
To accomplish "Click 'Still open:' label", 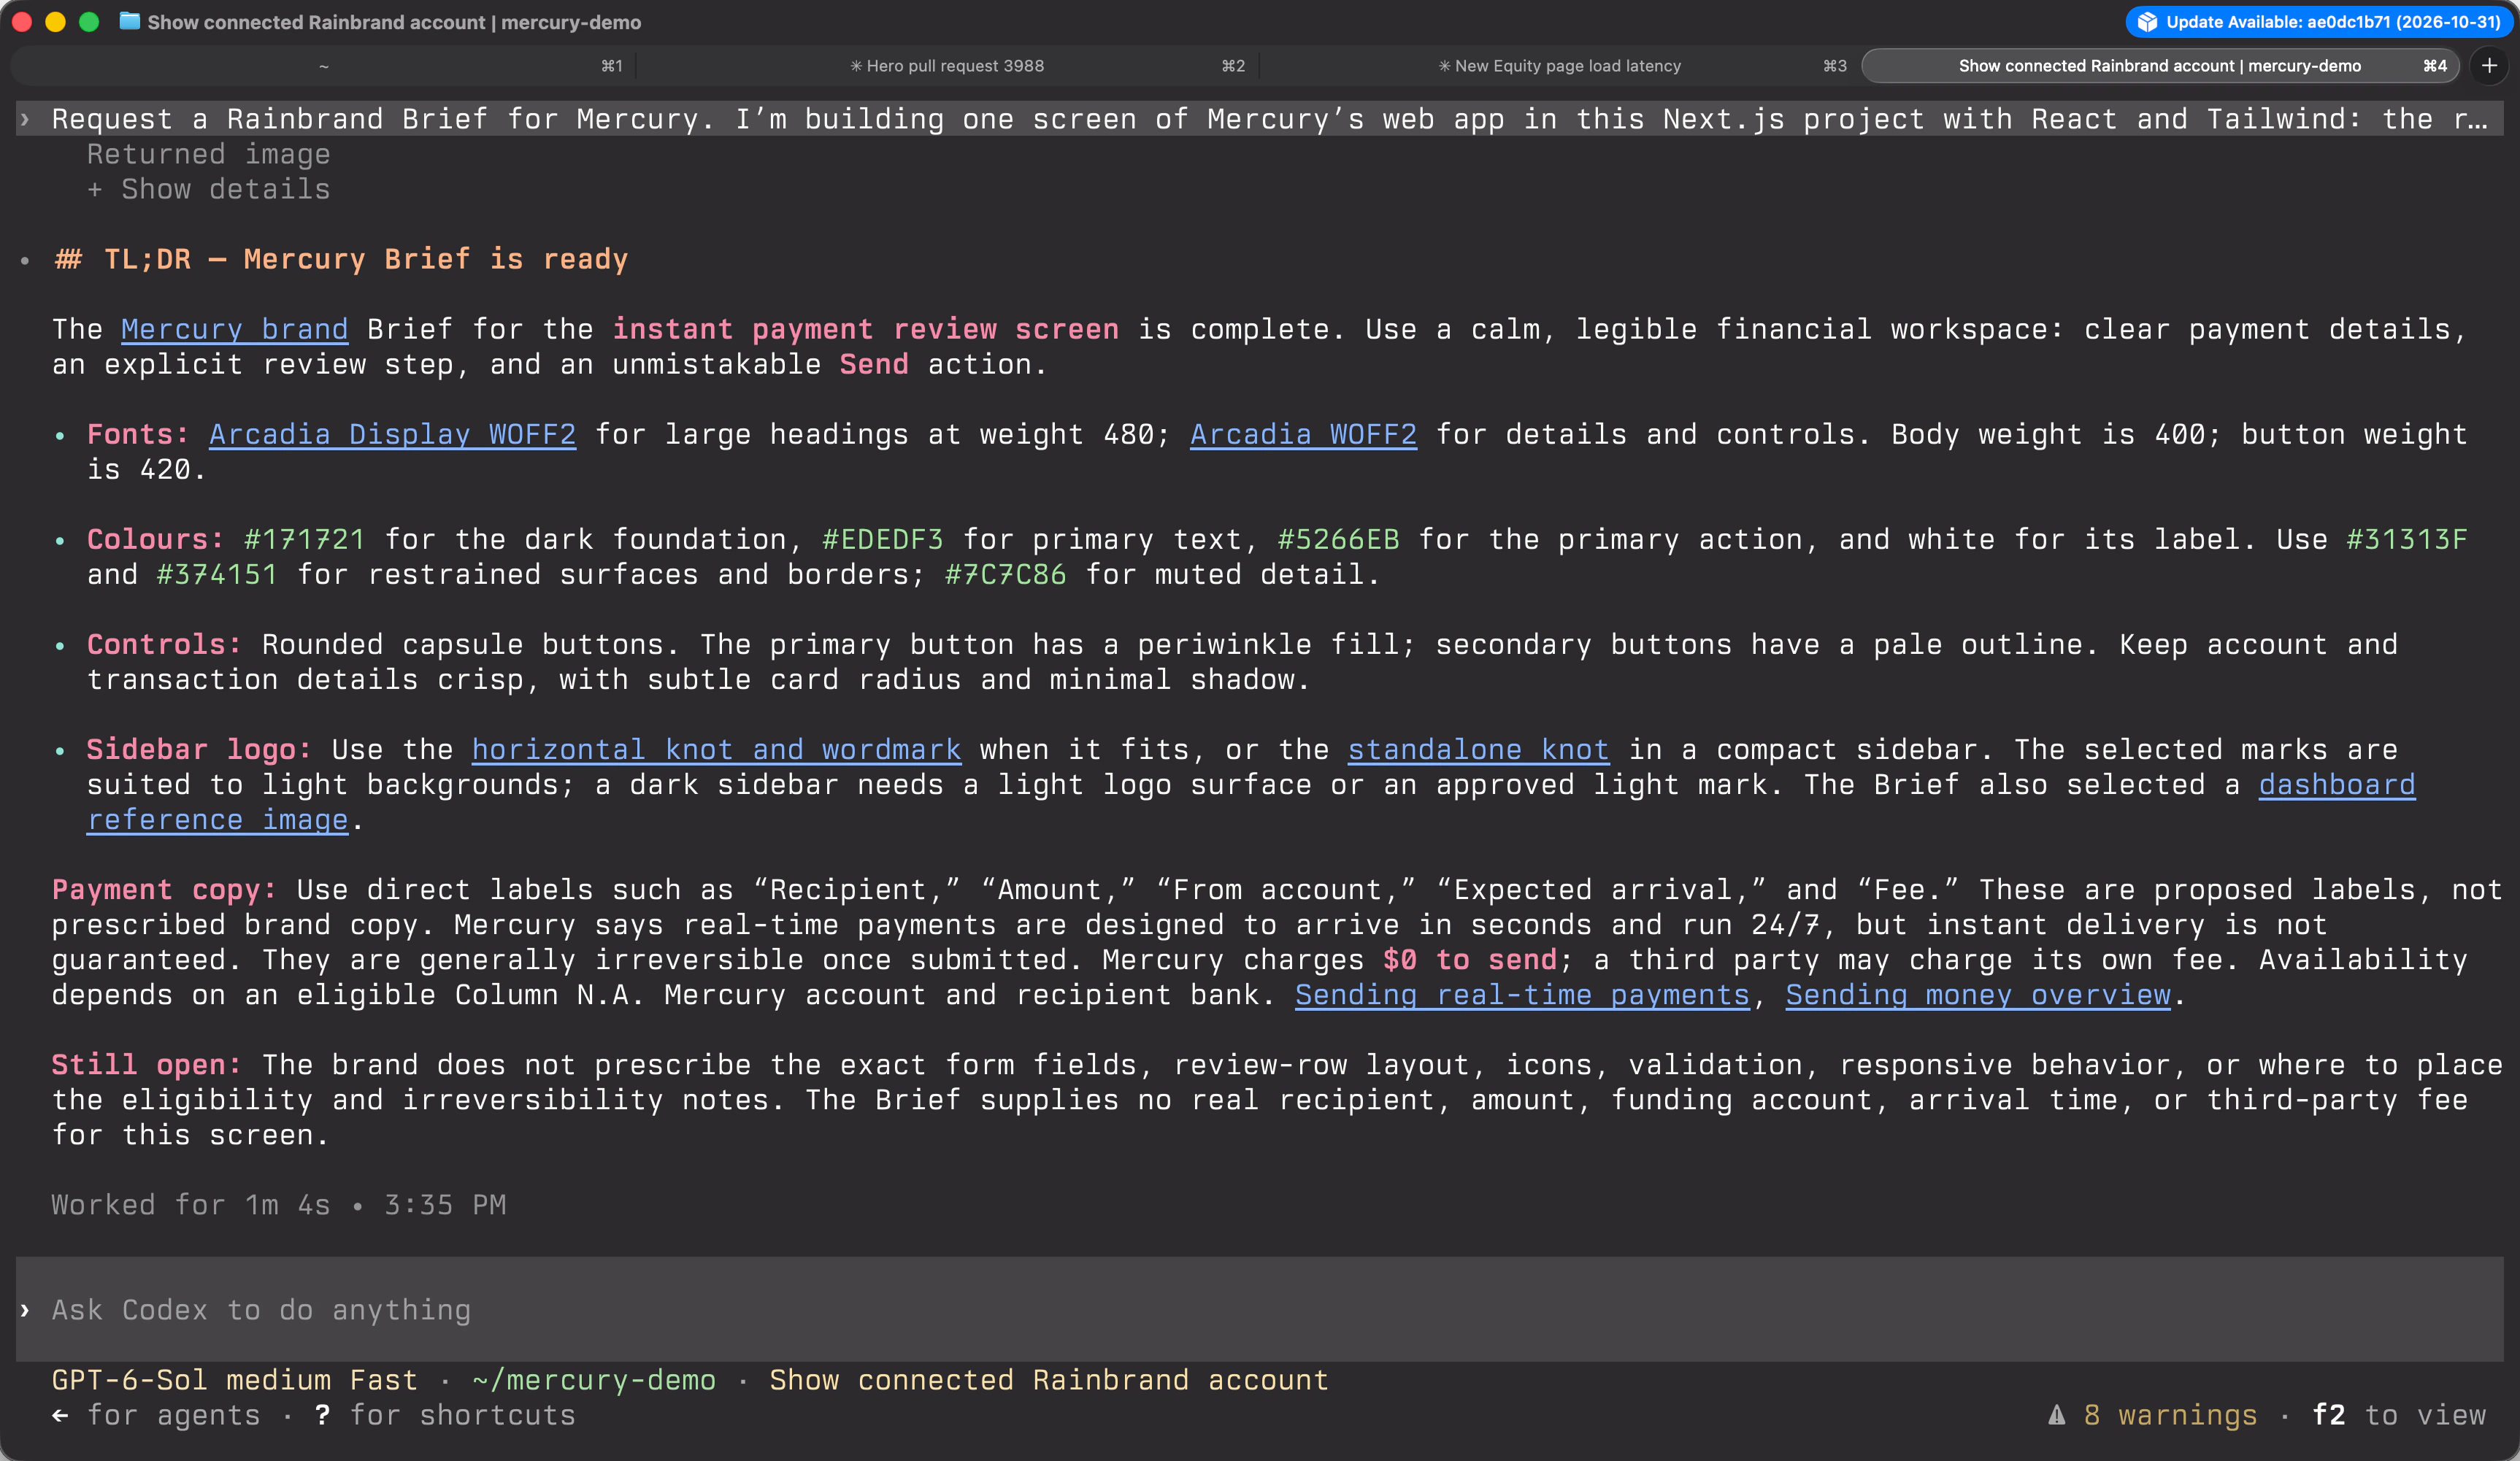I will coord(147,1065).
